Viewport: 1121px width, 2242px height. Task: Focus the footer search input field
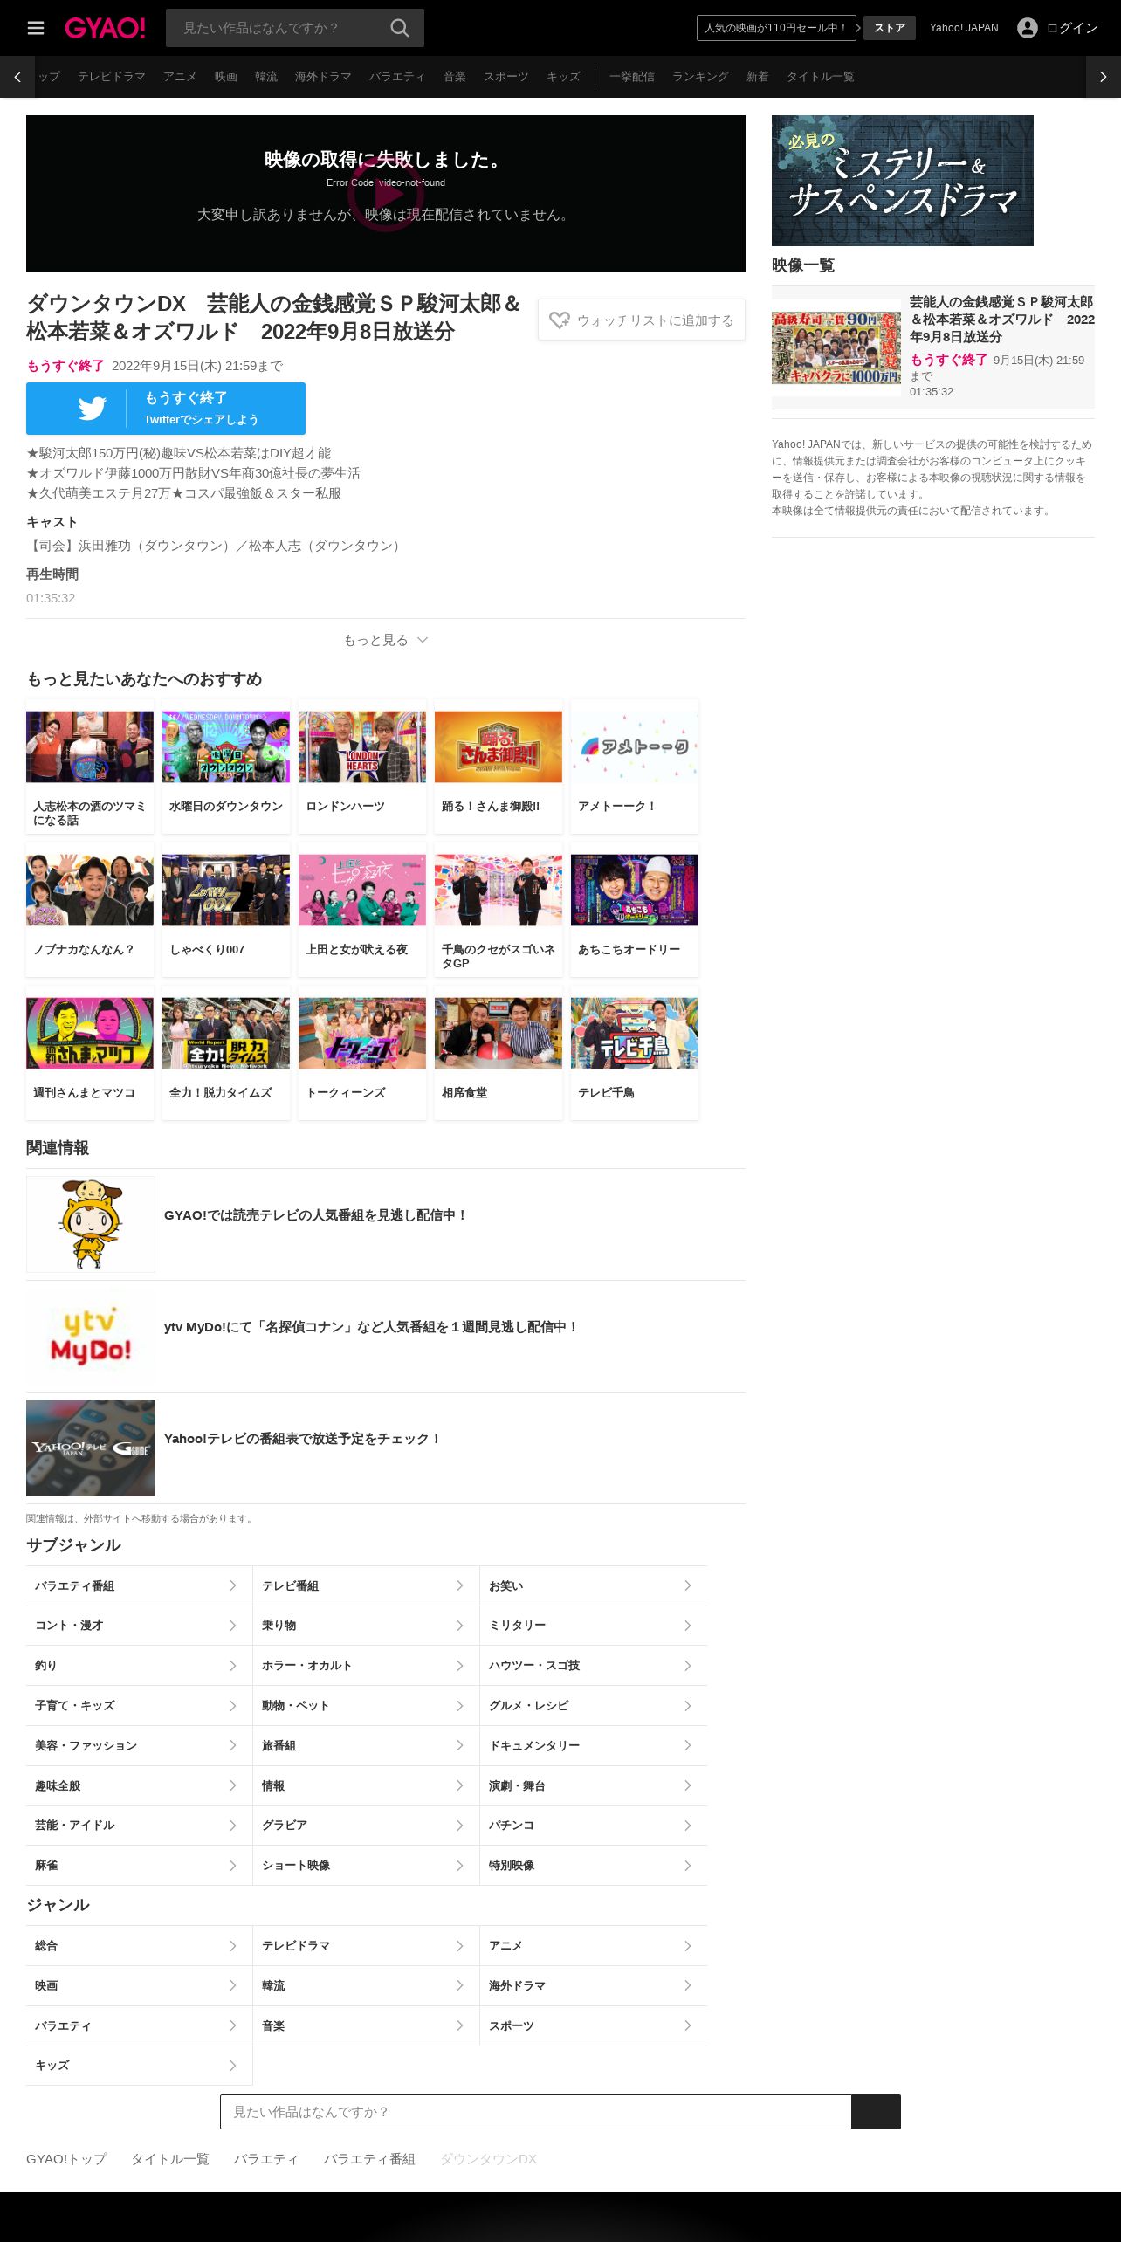(x=536, y=2111)
